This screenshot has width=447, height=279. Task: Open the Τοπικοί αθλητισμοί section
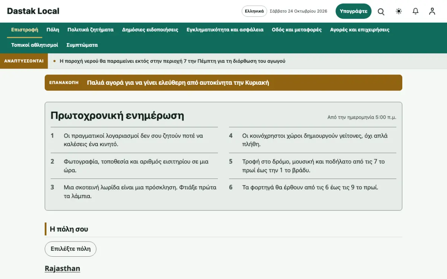click(35, 45)
